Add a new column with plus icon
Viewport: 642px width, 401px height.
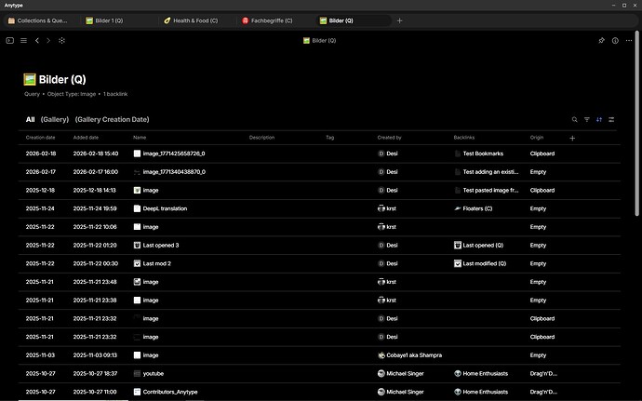tap(572, 138)
